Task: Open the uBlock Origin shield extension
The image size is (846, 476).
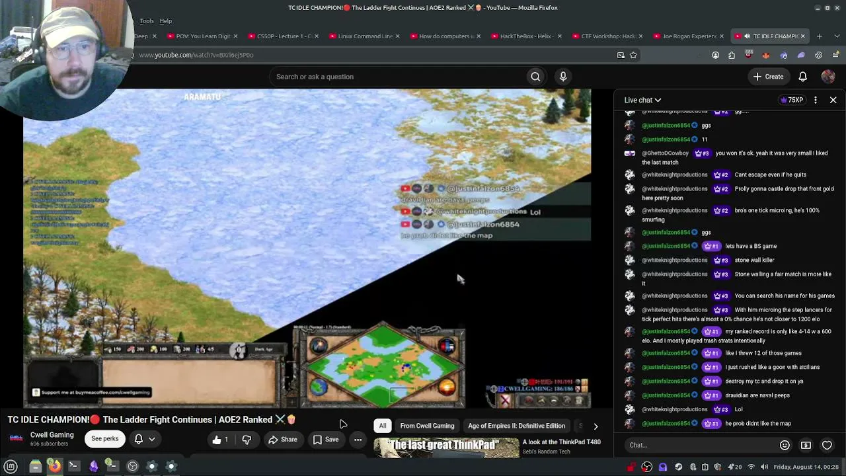Action: coord(748,55)
